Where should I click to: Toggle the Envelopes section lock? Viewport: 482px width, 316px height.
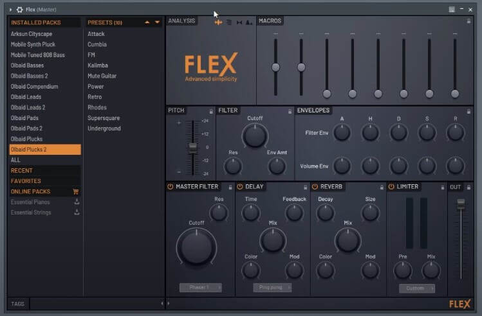(x=468, y=111)
